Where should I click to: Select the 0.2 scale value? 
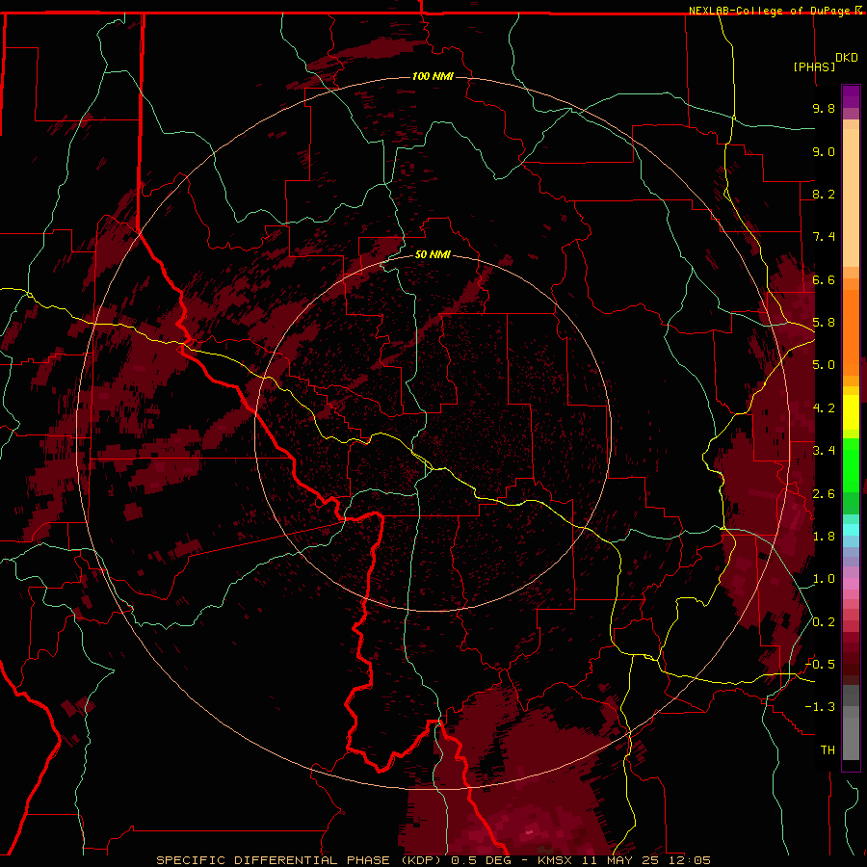coord(824,622)
